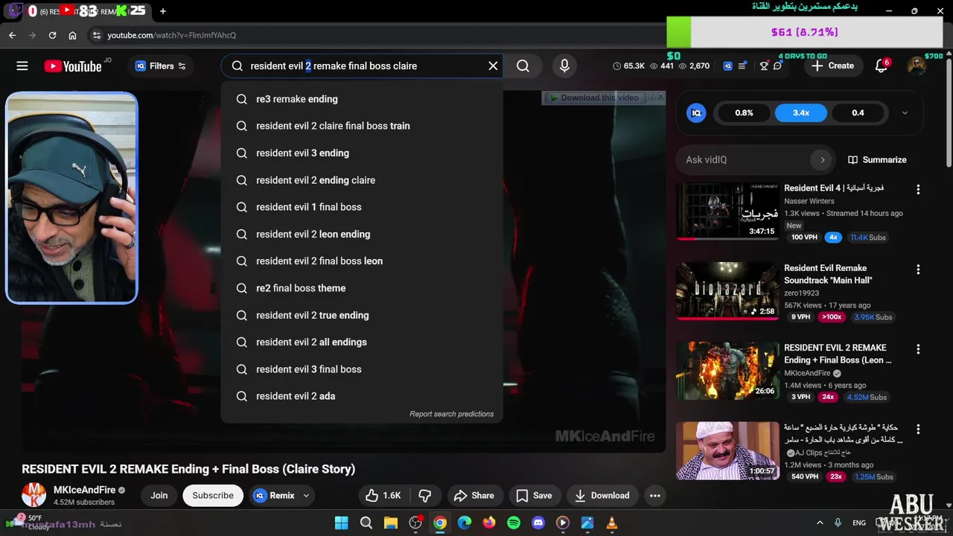Image resolution: width=953 pixels, height=536 pixels.
Task: Open the Windows Start menu
Action: coord(341,523)
